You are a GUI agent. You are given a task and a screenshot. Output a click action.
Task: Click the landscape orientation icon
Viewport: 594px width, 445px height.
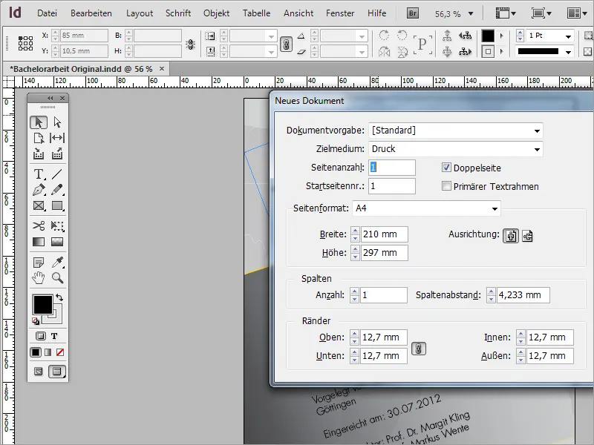coord(528,236)
